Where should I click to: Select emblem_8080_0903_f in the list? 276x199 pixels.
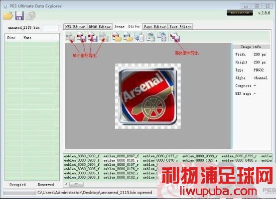(x=82, y=160)
